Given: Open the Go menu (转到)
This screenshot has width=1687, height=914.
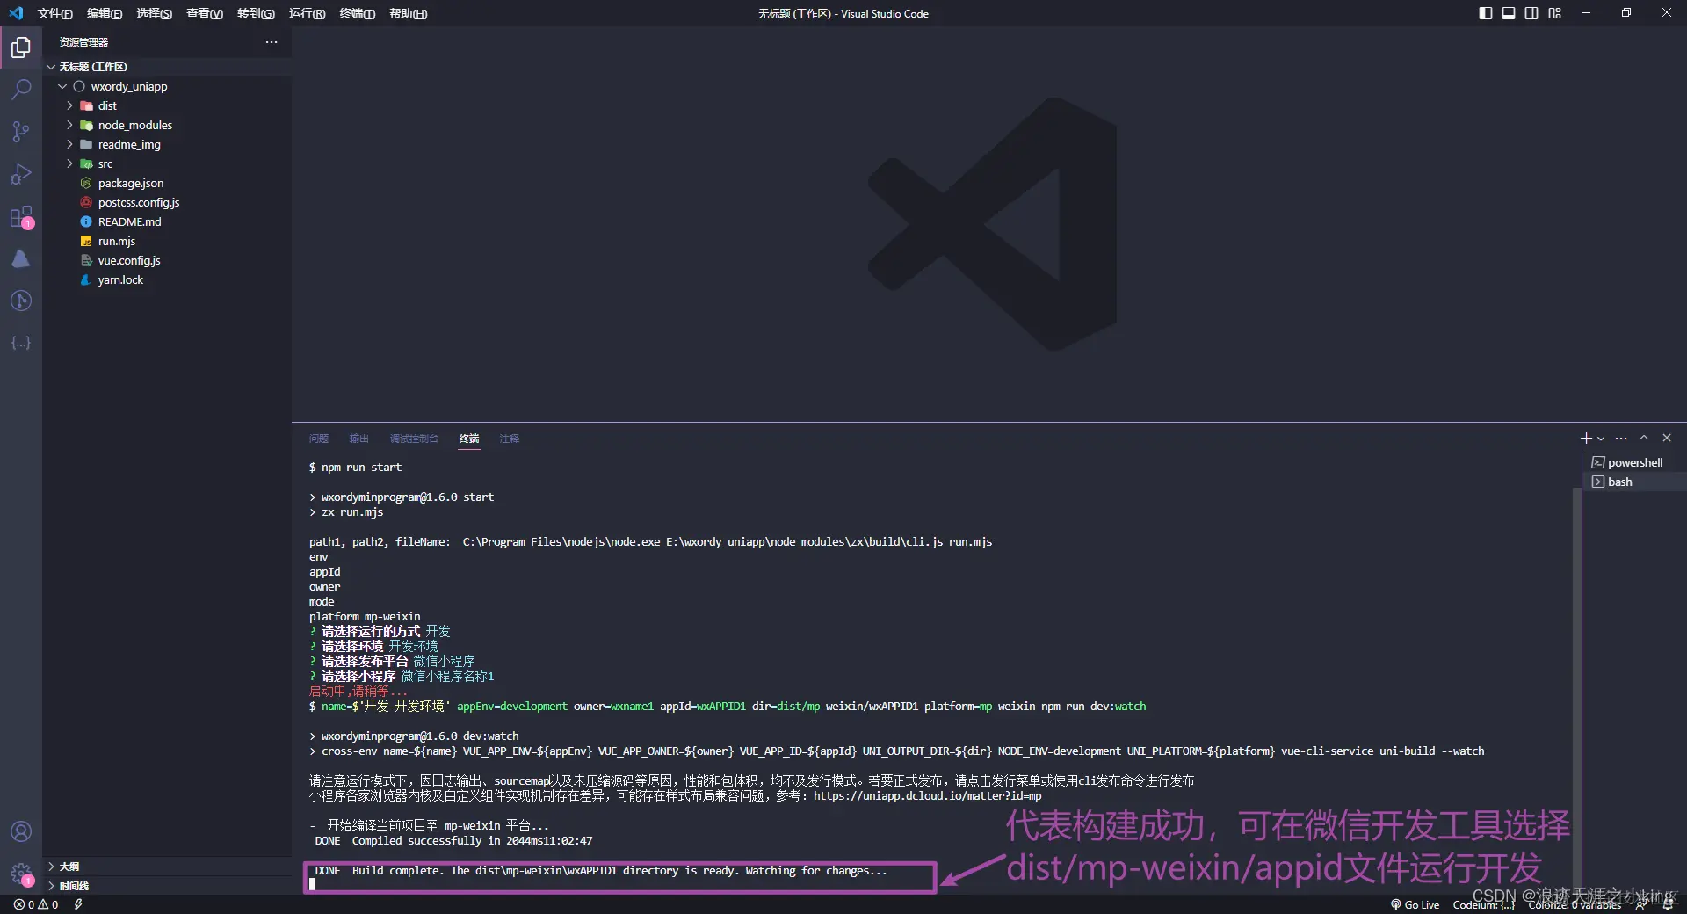Looking at the screenshot, I should click(x=256, y=13).
